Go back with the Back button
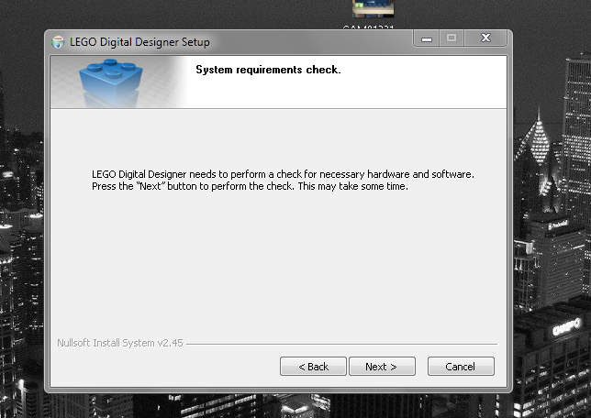 click(x=313, y=367)
